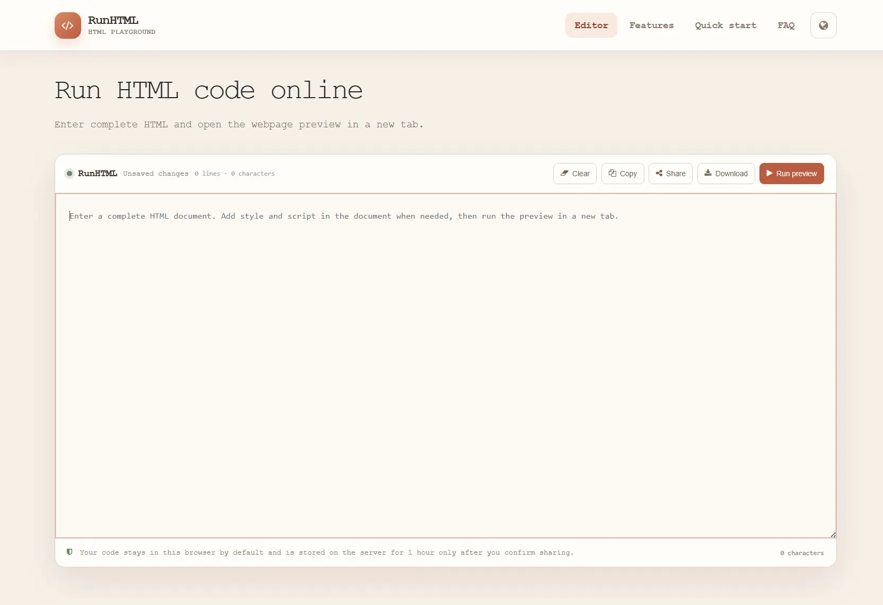Click the 'Your code stays in this browser' notice

[327, 552]
